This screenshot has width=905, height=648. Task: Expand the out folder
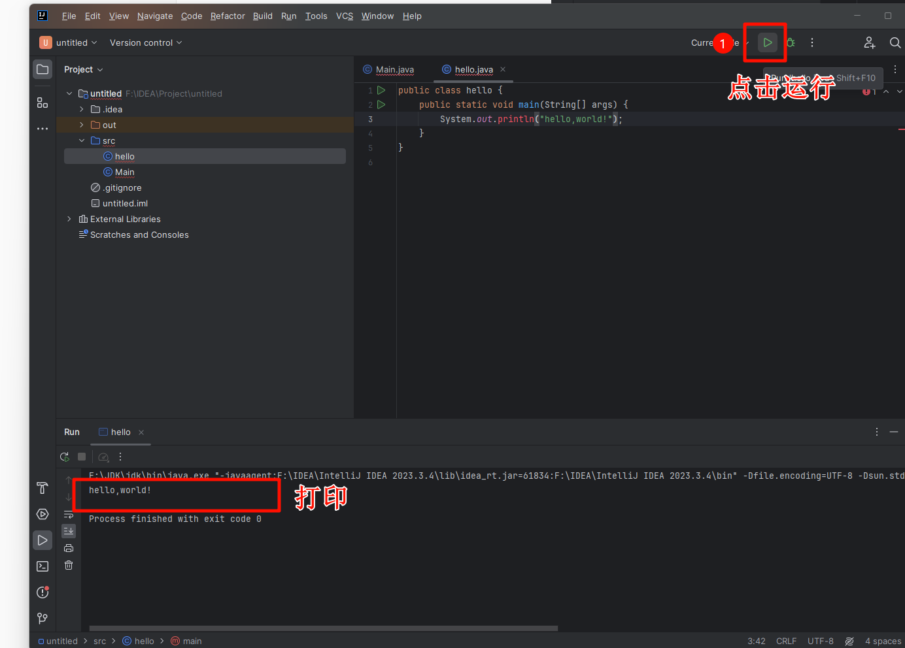(x=82, y=125)
